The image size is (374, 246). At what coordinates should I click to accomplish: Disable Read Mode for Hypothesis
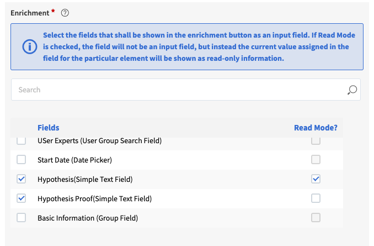[316, 179]
